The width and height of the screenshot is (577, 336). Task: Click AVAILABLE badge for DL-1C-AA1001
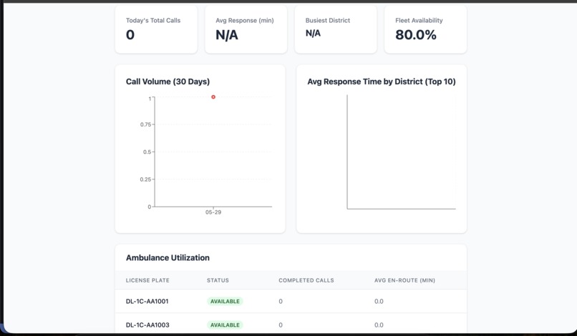coord(225,302)
